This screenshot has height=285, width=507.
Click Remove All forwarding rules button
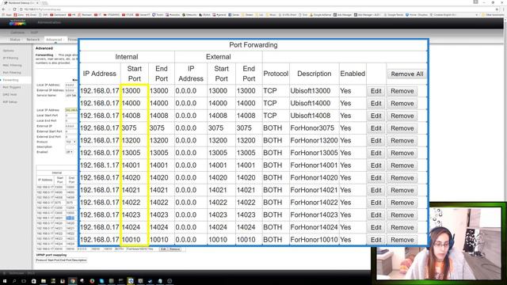(406, 74)
